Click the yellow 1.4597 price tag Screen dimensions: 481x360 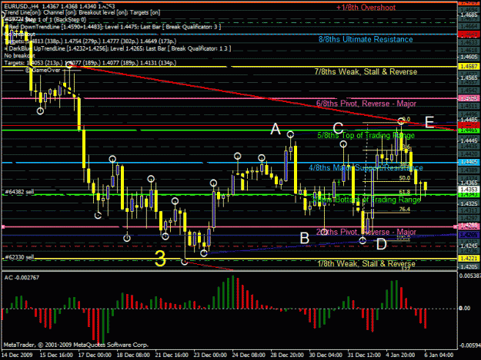[469, 66]
